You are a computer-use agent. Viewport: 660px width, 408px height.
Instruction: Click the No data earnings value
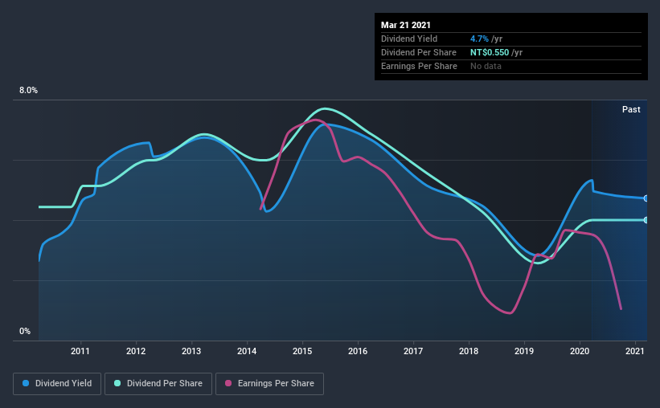click(x=486, y=66)
